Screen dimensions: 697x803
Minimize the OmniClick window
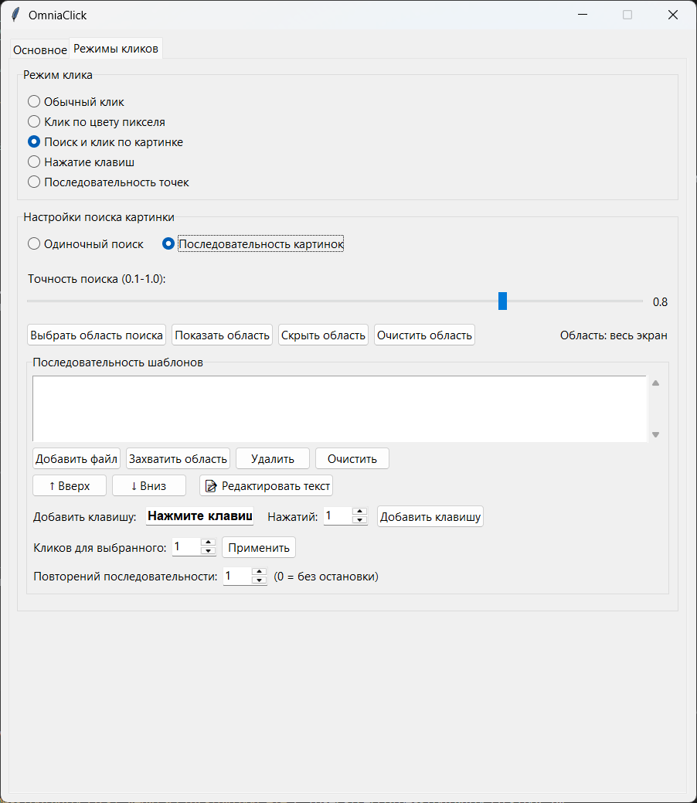[583, 15]
